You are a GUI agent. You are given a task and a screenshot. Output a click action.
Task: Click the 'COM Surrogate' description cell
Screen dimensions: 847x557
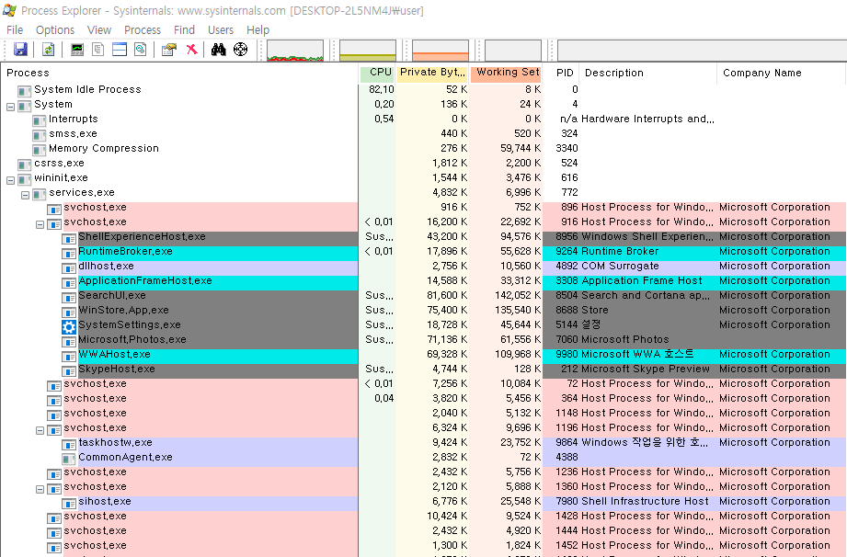click(620, 266)
